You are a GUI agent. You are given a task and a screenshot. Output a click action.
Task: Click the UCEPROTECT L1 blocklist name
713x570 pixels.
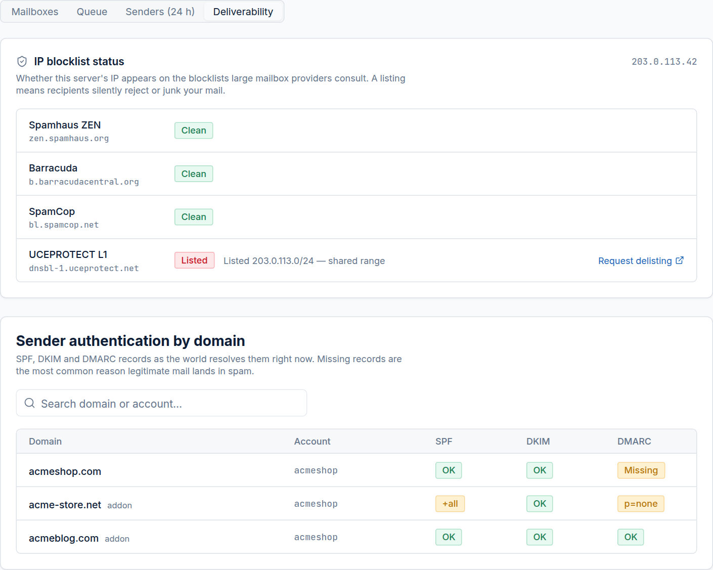click(x=68, y=254)
